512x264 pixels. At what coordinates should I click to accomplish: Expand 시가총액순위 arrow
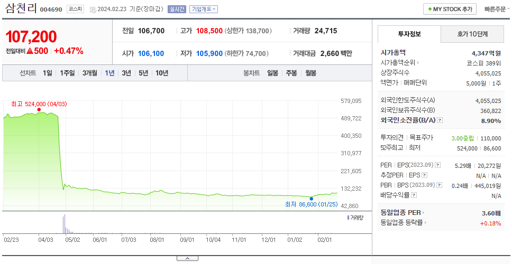click(x=418, y=62)
